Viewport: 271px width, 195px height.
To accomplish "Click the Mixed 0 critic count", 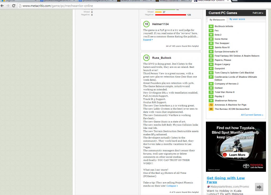I will point(92,12).
